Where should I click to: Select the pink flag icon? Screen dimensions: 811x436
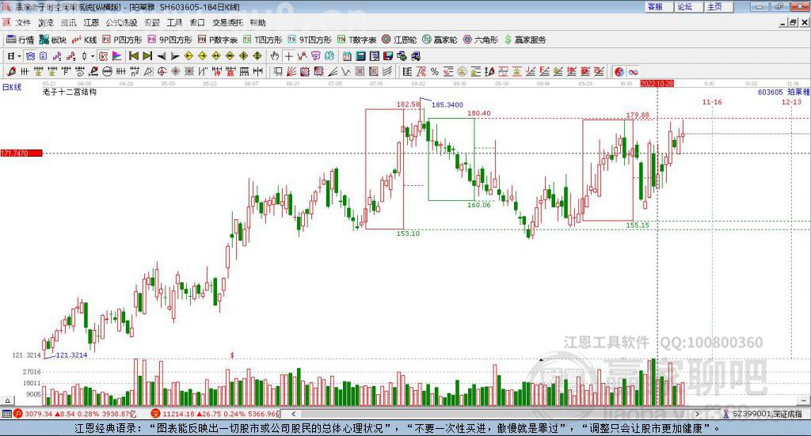point(117,56)
